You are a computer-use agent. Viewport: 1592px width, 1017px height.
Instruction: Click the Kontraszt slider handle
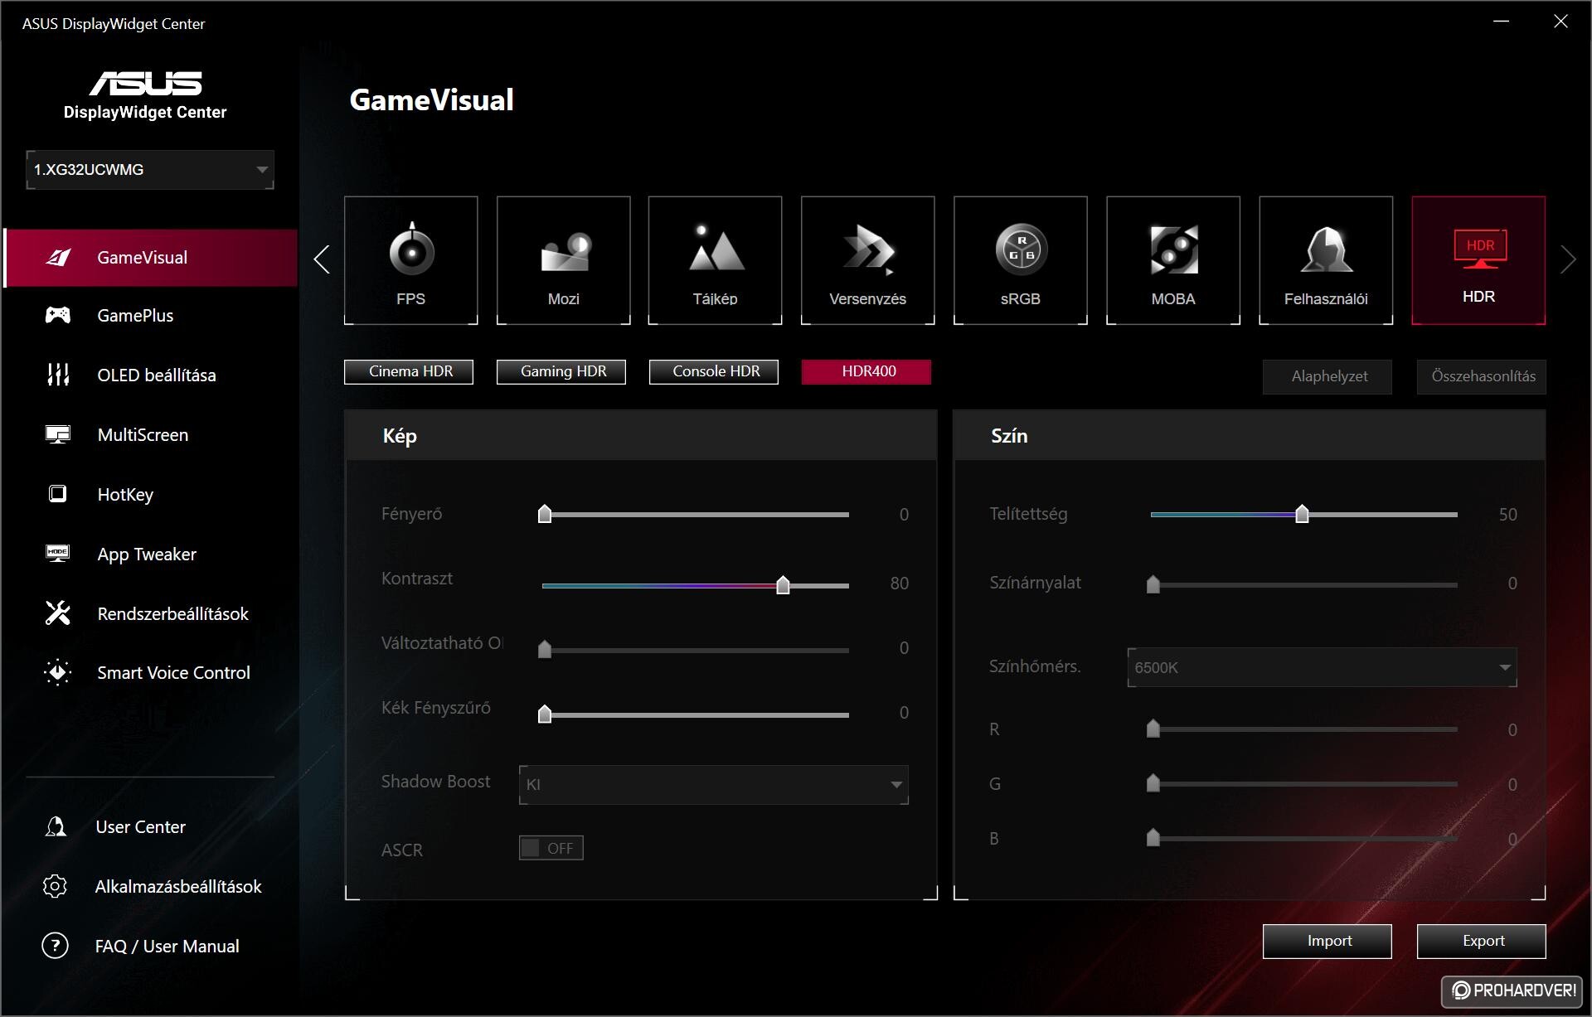point(783,585)
